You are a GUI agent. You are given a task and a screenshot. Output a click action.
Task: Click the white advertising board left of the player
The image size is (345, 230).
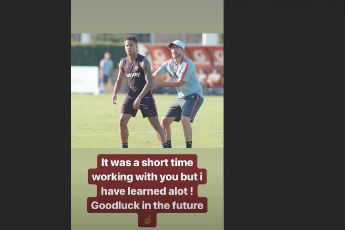tap(85, 80)
